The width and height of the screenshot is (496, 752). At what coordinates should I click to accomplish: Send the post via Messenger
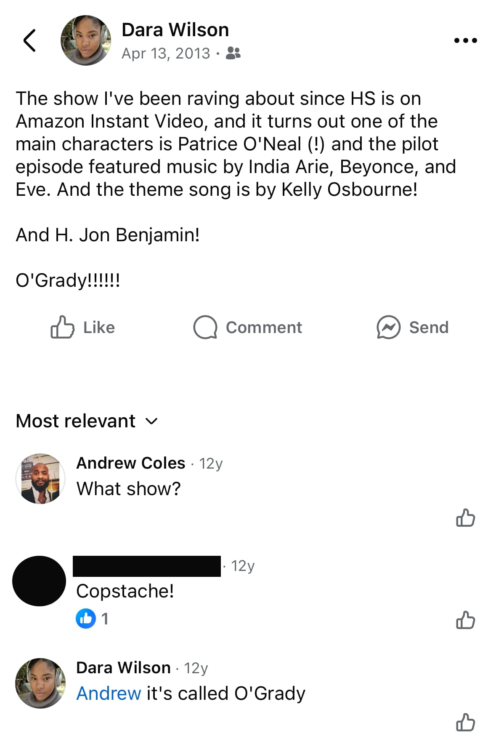pyautogui.click(x=412, y=327)
